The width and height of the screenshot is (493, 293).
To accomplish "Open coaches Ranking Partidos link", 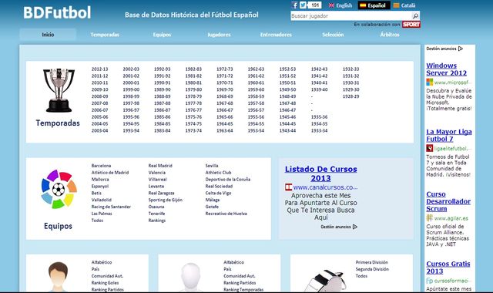I will (x=240, y=283).
